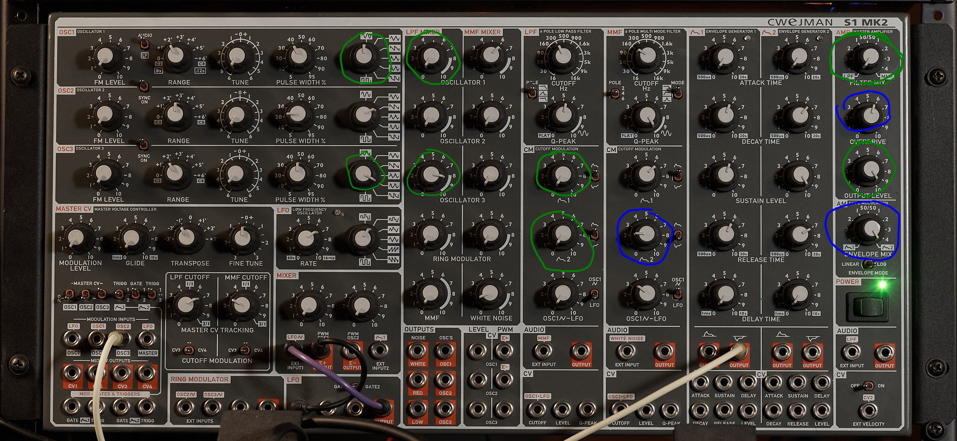Click the OSC3 ring modulator ext input jack
The width and height of the screenshot is (957, 441).
[213, 408]
